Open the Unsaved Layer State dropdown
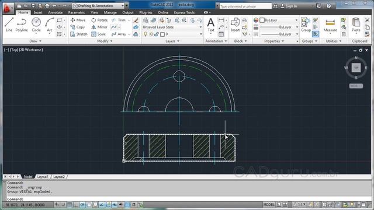The width and height of the screenshot is (374, 210). pos(172,27)
